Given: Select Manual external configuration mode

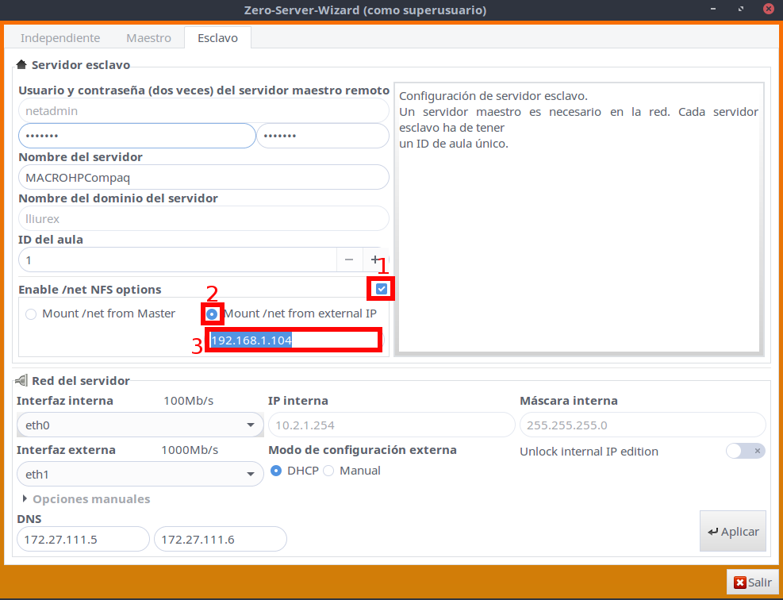Looking at the screenshot, I should [x=328, y=471].
